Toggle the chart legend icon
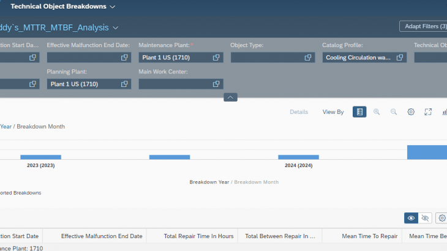This screenshot has width=447, height=251. [x=359, y=111]
